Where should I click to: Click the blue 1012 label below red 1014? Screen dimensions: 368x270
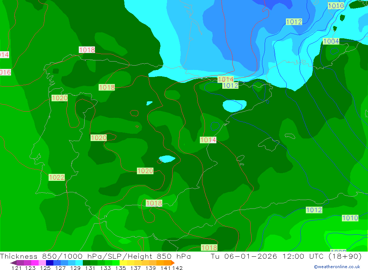[230, 85]
